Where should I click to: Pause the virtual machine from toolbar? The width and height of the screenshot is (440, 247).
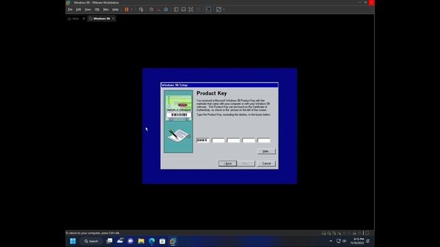[126, 9]
